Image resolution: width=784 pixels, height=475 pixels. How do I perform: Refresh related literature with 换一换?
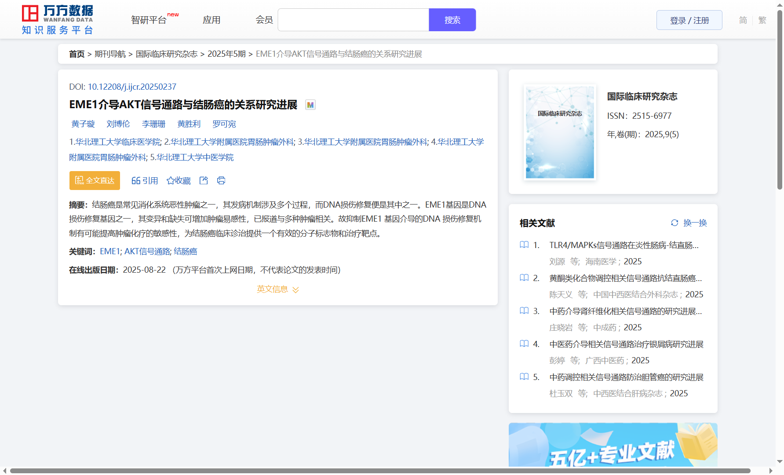pos(689,223)
